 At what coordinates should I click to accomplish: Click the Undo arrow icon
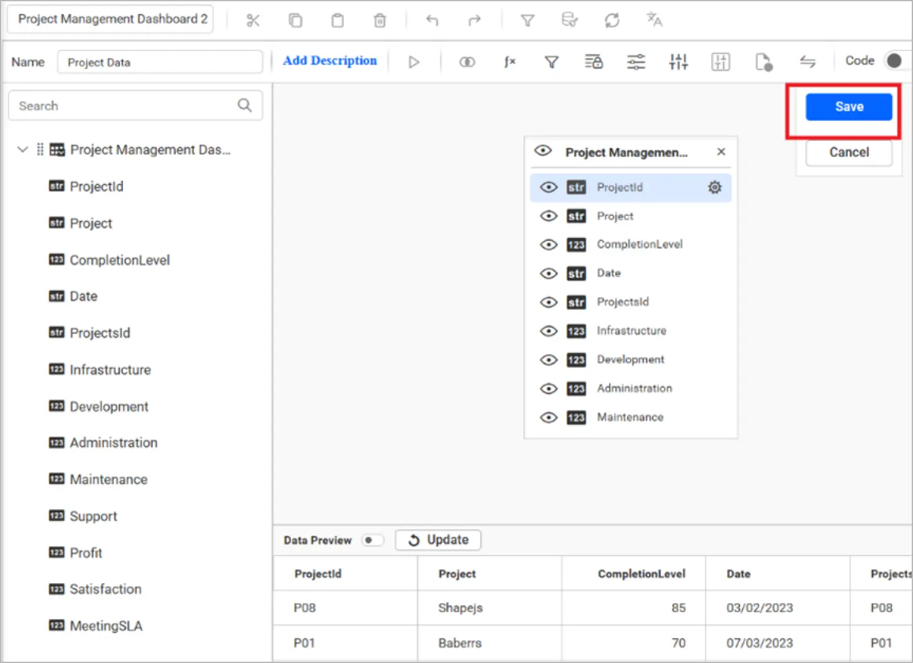(x=432, y=20)
